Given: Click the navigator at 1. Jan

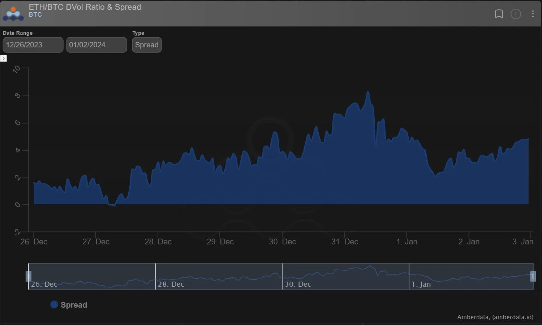Looking at the screenshot, I should pyautogui.click(x=421, y=284).
